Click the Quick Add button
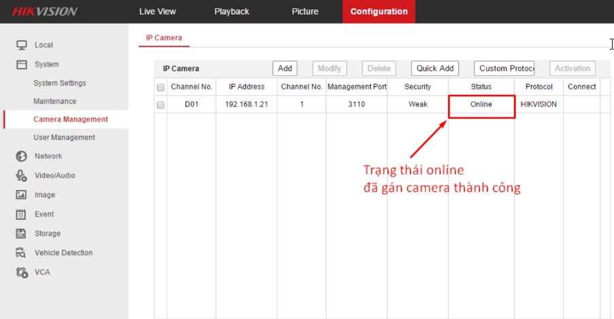This screenshot has width=614, height=319. (435, 69)
